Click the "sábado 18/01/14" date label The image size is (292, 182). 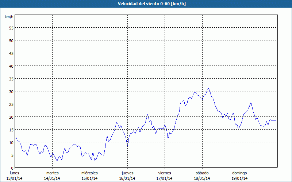[202, 175]
